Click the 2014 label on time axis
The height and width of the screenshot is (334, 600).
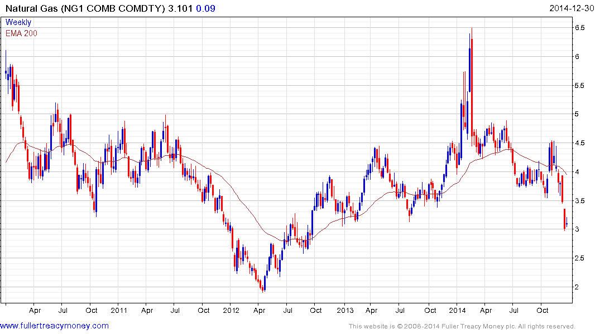coord(458,310)
